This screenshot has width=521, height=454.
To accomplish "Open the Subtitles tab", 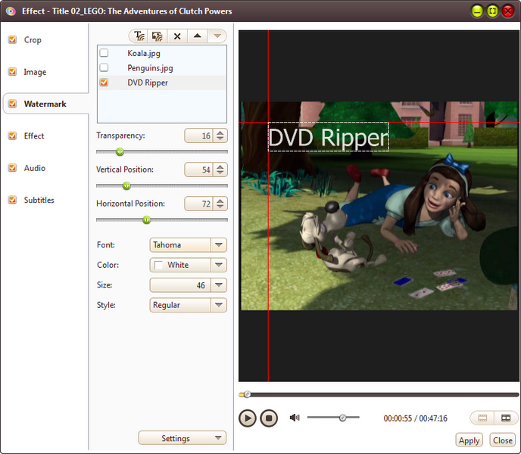I will (x=39, y=200).
